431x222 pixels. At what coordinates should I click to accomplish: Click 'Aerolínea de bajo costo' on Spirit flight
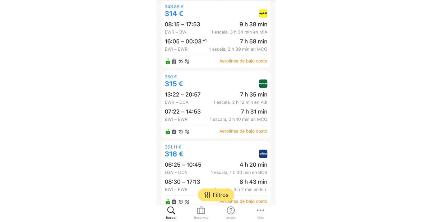pyautogui.click(x=243, y=61)
